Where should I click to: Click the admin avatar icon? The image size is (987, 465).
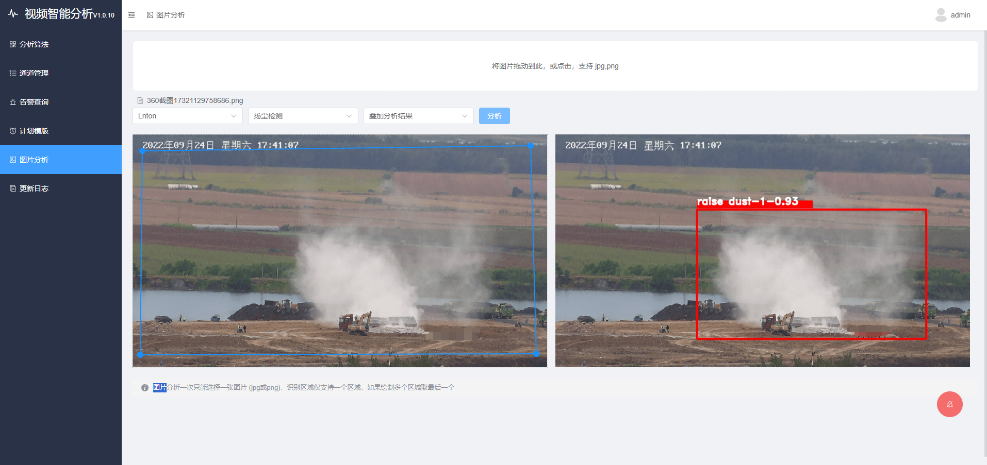click(x=941, y=15)
